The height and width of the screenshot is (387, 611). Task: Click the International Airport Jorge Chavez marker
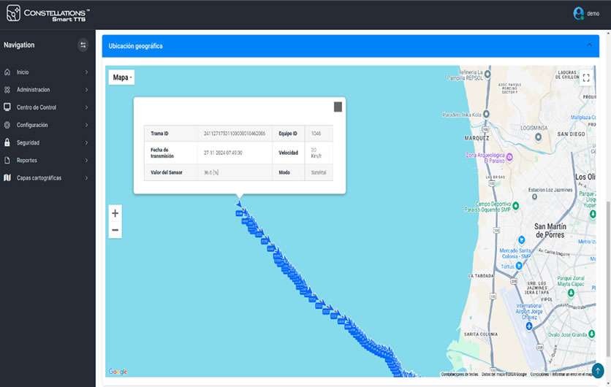pyautogui.click(x=529, y=326)
